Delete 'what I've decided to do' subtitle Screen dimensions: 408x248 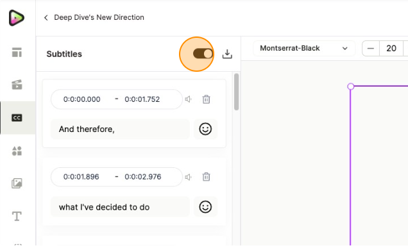(206, 177)
